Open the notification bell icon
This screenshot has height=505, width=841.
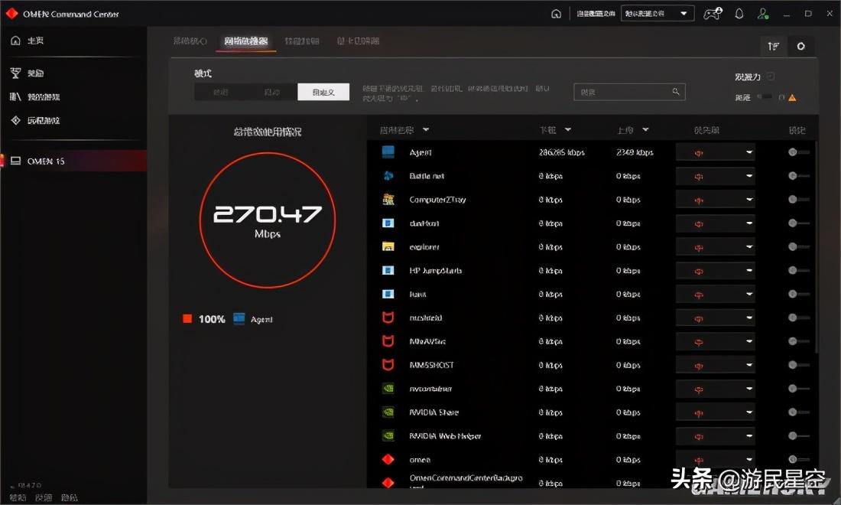tap(739, 14)
